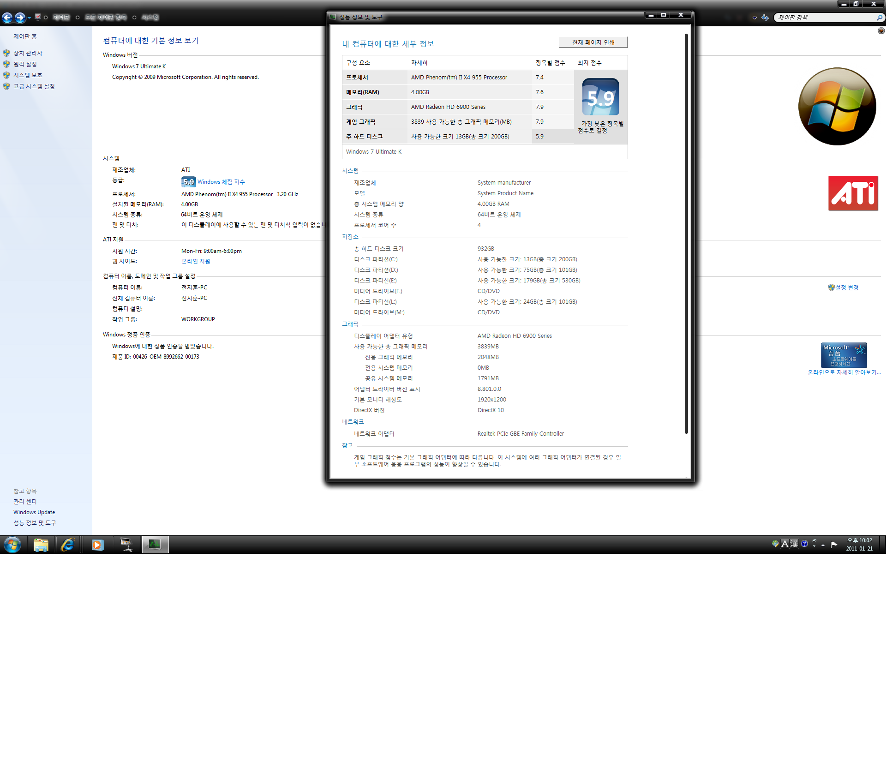Viewport: 886px width, 779px height.
Task: Switch to the system control panel taskbar button
Action: click(x=126, y=545)
